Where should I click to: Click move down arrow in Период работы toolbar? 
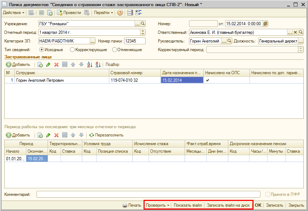[x=81, y=135]
